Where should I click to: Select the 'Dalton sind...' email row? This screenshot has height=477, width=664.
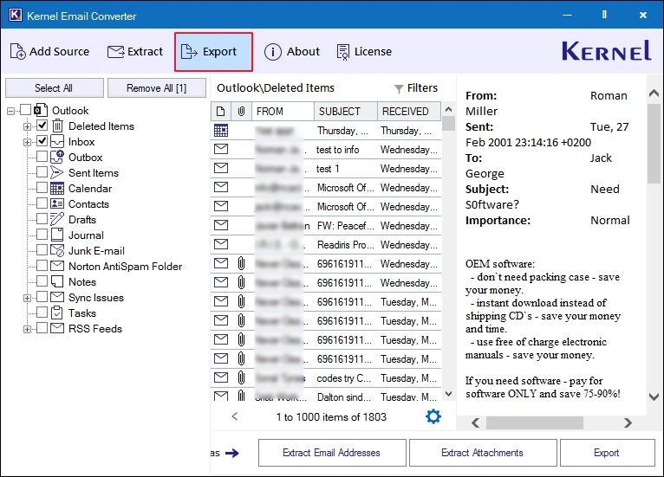[326, 396]
